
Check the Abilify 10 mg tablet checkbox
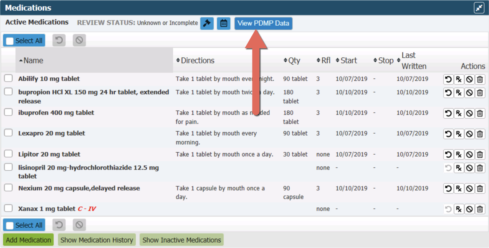click(8, 78)
